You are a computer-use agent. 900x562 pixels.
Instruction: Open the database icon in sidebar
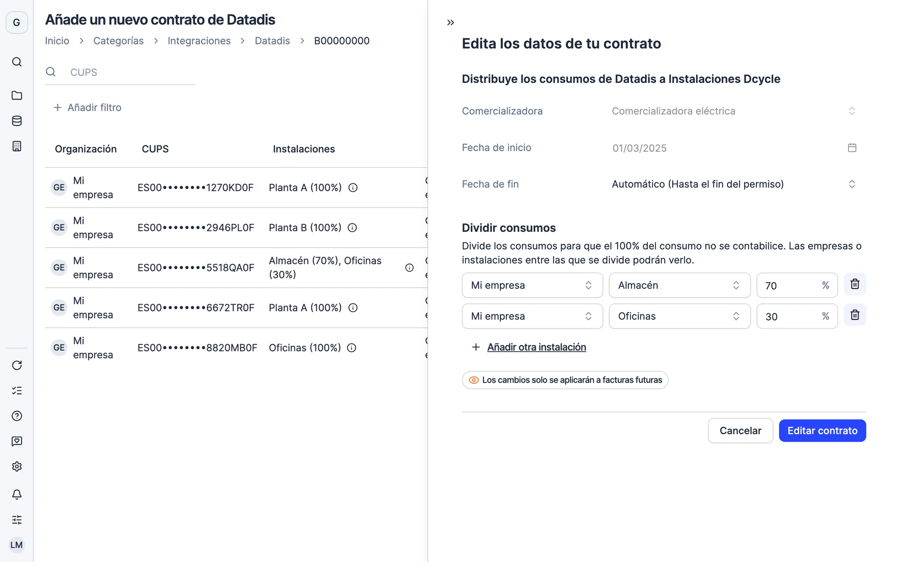(17, 121)
